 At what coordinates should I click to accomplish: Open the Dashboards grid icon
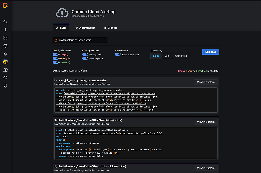[x=5, y=38]
